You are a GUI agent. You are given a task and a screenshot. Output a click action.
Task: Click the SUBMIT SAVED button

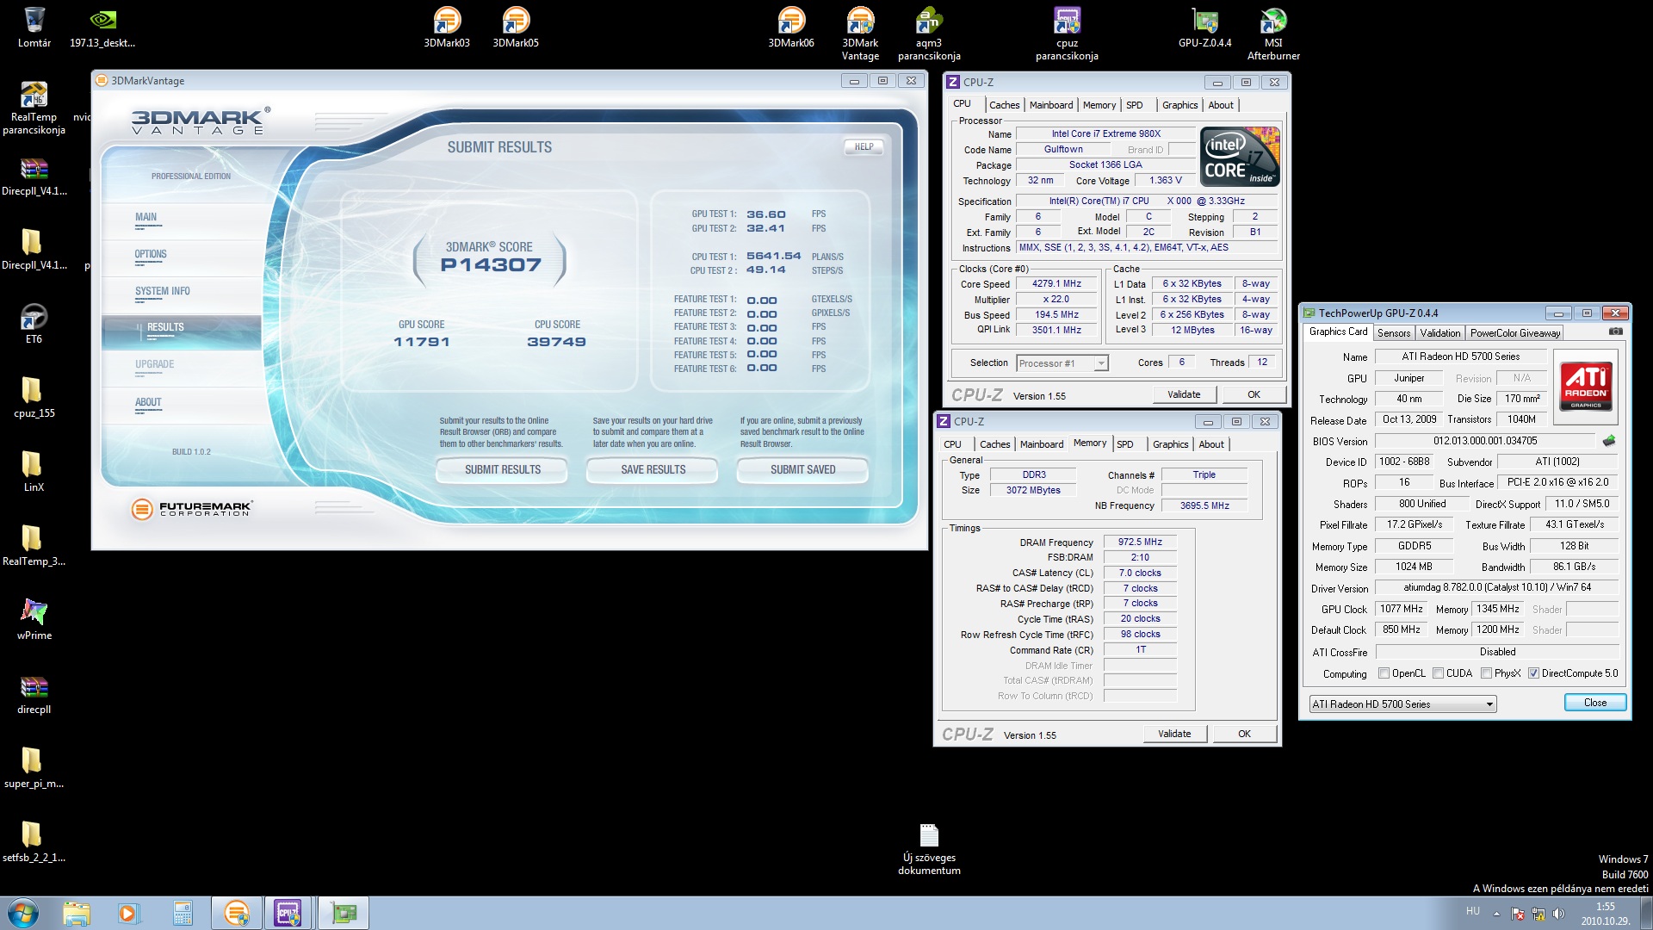tap(802, 469)
